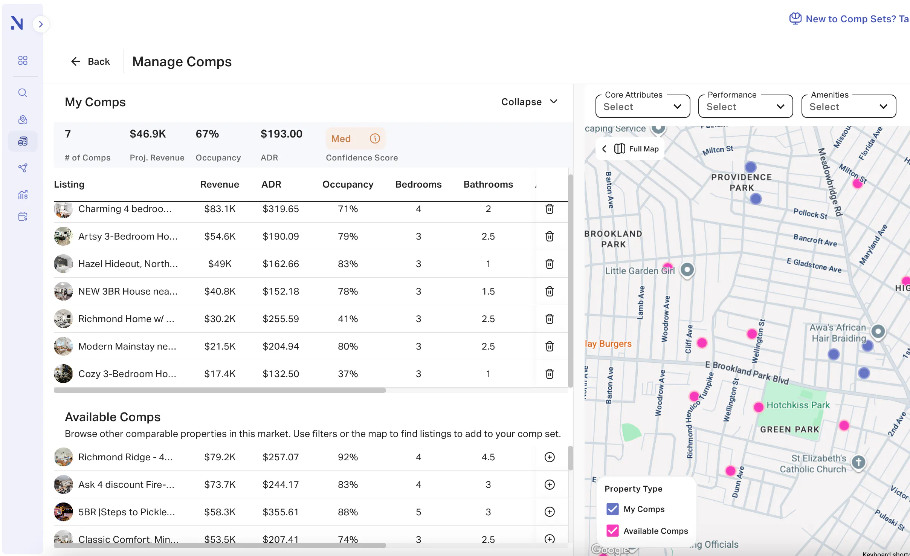Remove Artsy 3-Bedroom Home from comps
The image size is (910, 556).
point(550,236)
